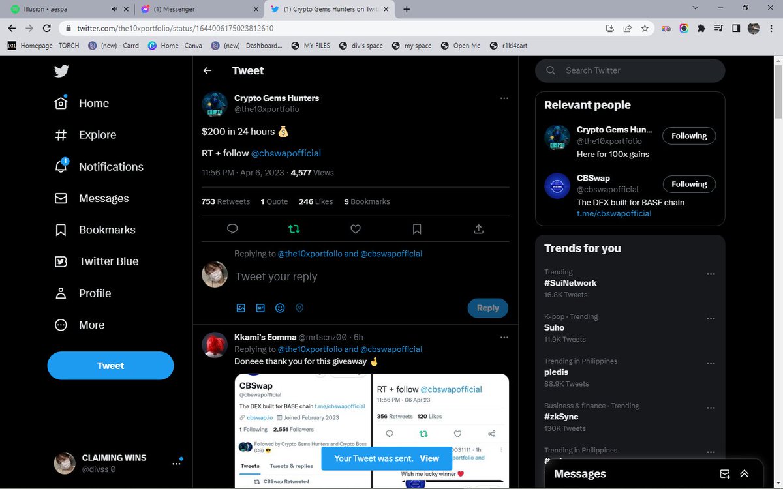Viewport: 783px width, 489px height.
Task: Open the Chrome three-dot menu
Action: pos(771,28)
